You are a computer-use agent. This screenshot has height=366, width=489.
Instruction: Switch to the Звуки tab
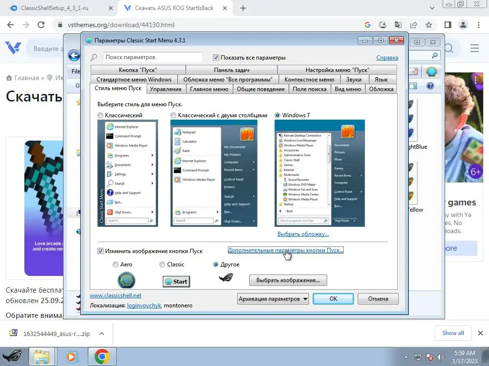pyautogui.click(x=354, y=80)
